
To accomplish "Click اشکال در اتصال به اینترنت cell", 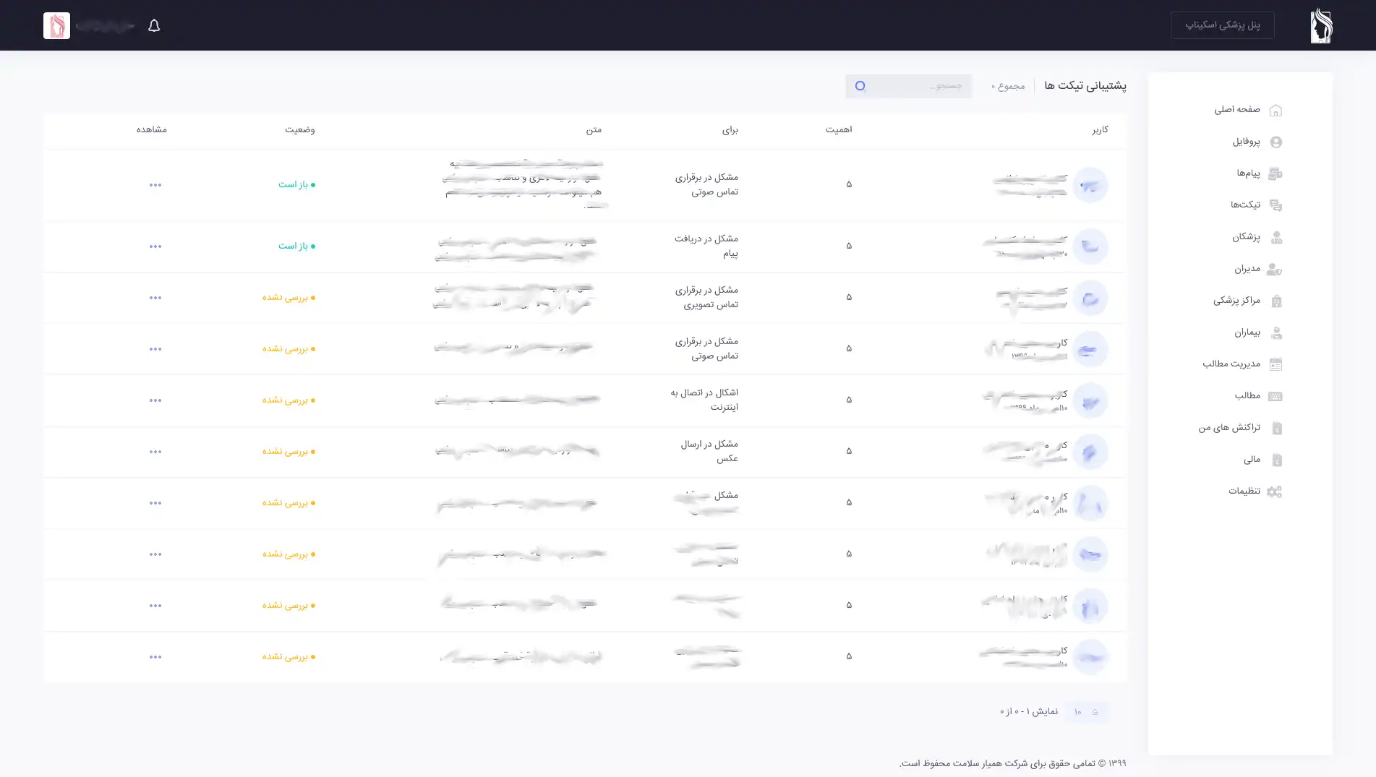I will coord(704,400).
